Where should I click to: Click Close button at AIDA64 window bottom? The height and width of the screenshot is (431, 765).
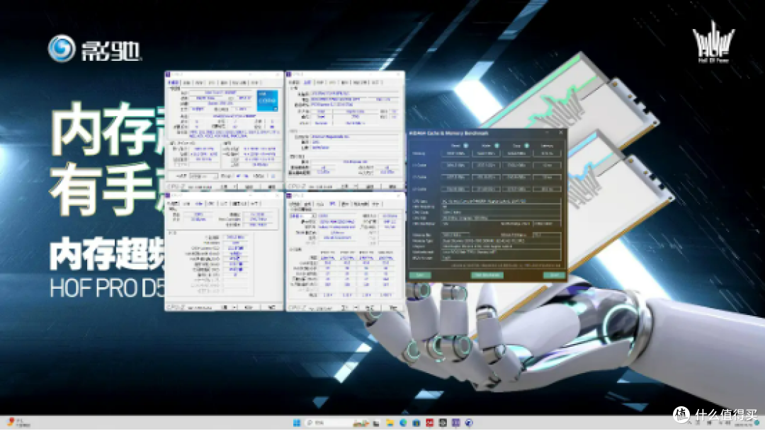tap(554, 275)
